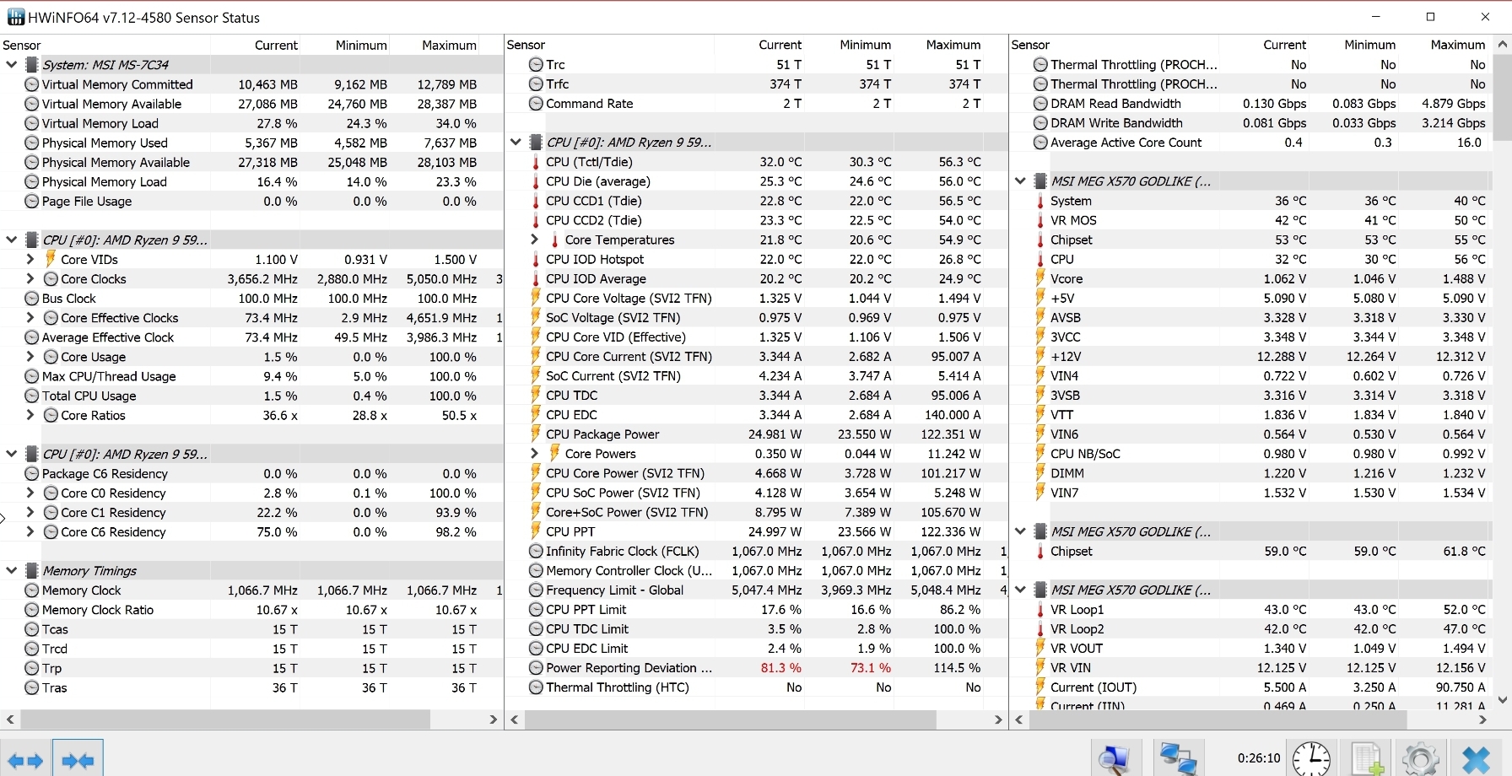Screen dimensions: 1512x776
Task: Click the round icon beside Bus Clock
Action: (32, 299)
